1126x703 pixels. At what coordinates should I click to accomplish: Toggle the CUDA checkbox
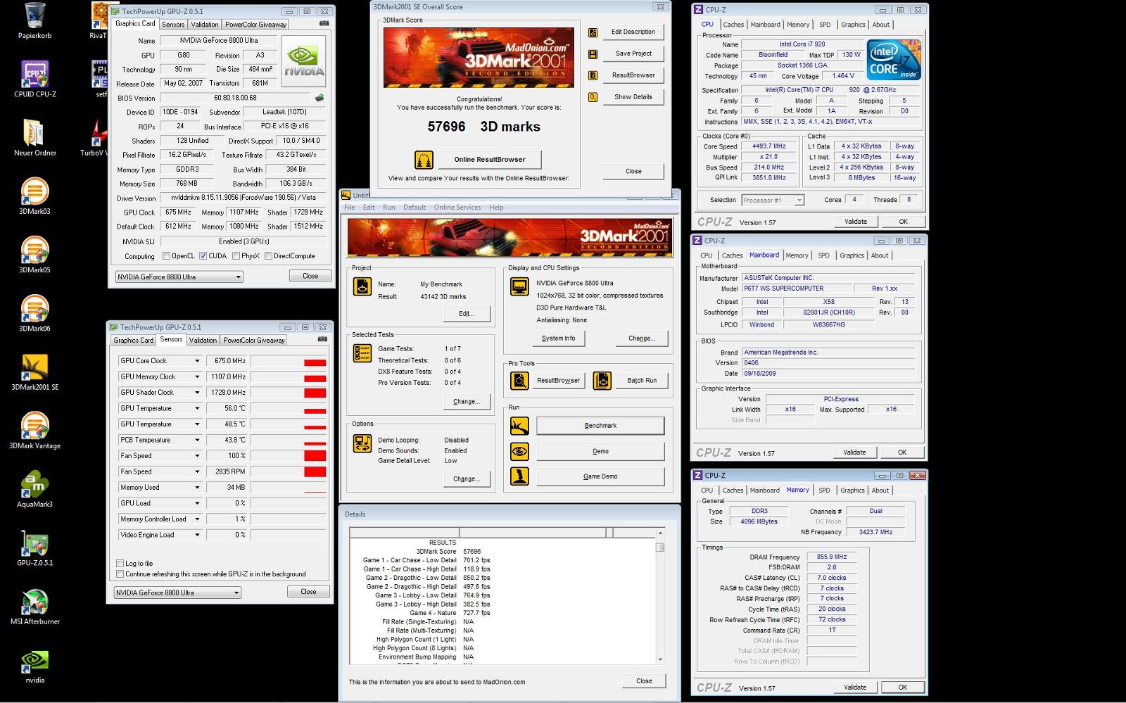click(203, 256)
